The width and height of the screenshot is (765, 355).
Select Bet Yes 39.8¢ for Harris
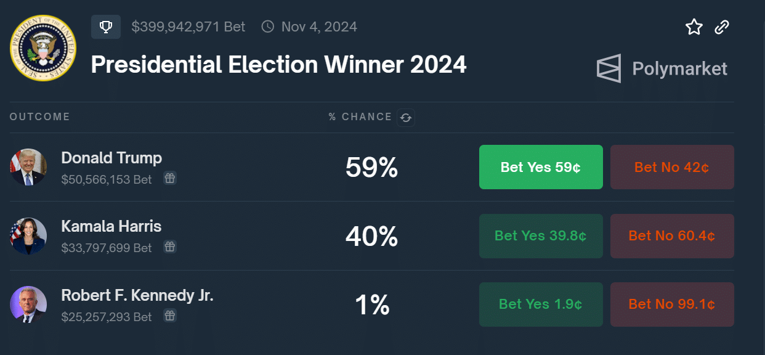(541, 236)
